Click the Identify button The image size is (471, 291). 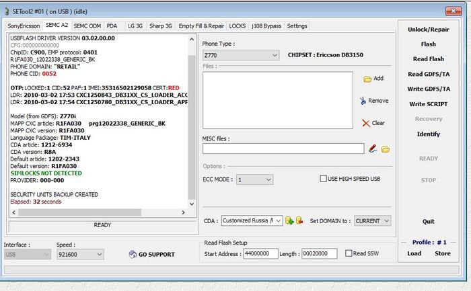(429, 134)
